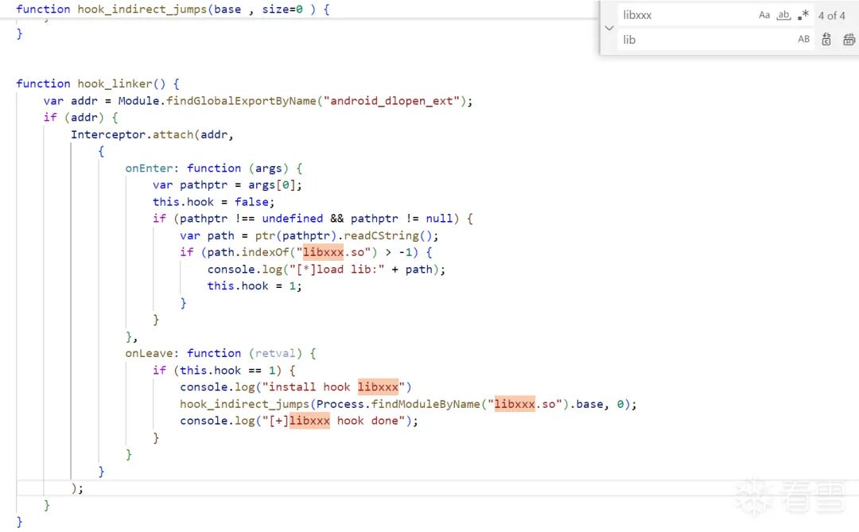Viewport: 859px width, 532px height.
Task: Click the '[*]load lib:' console.log line
Action: 326,270
